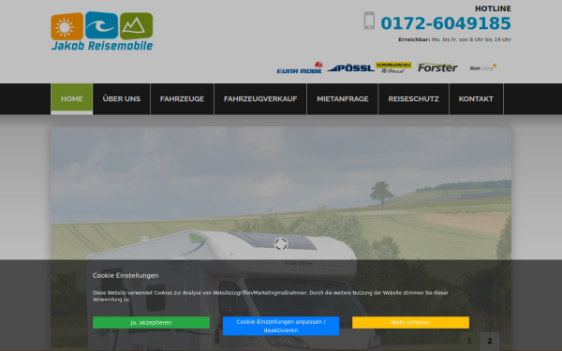Click the Cookie Einstellungen heading
This screenshot has height=351, width=562.
(x=126, y=275)
